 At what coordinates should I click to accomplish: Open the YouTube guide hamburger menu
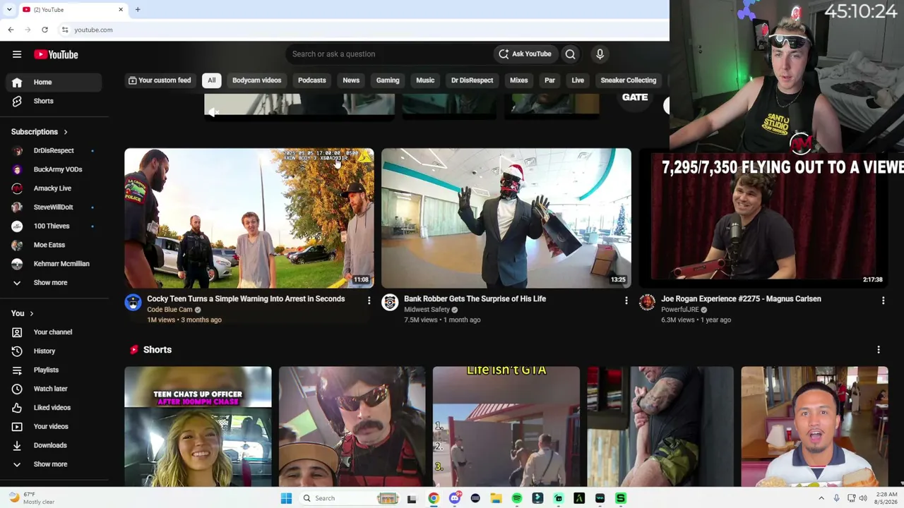point(17,54)
